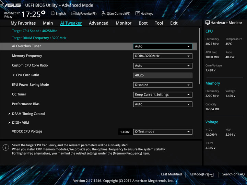Open Custom CPU Core Ratio dropdown
Viewport: 247px width, 185px height.
[163, 65]
